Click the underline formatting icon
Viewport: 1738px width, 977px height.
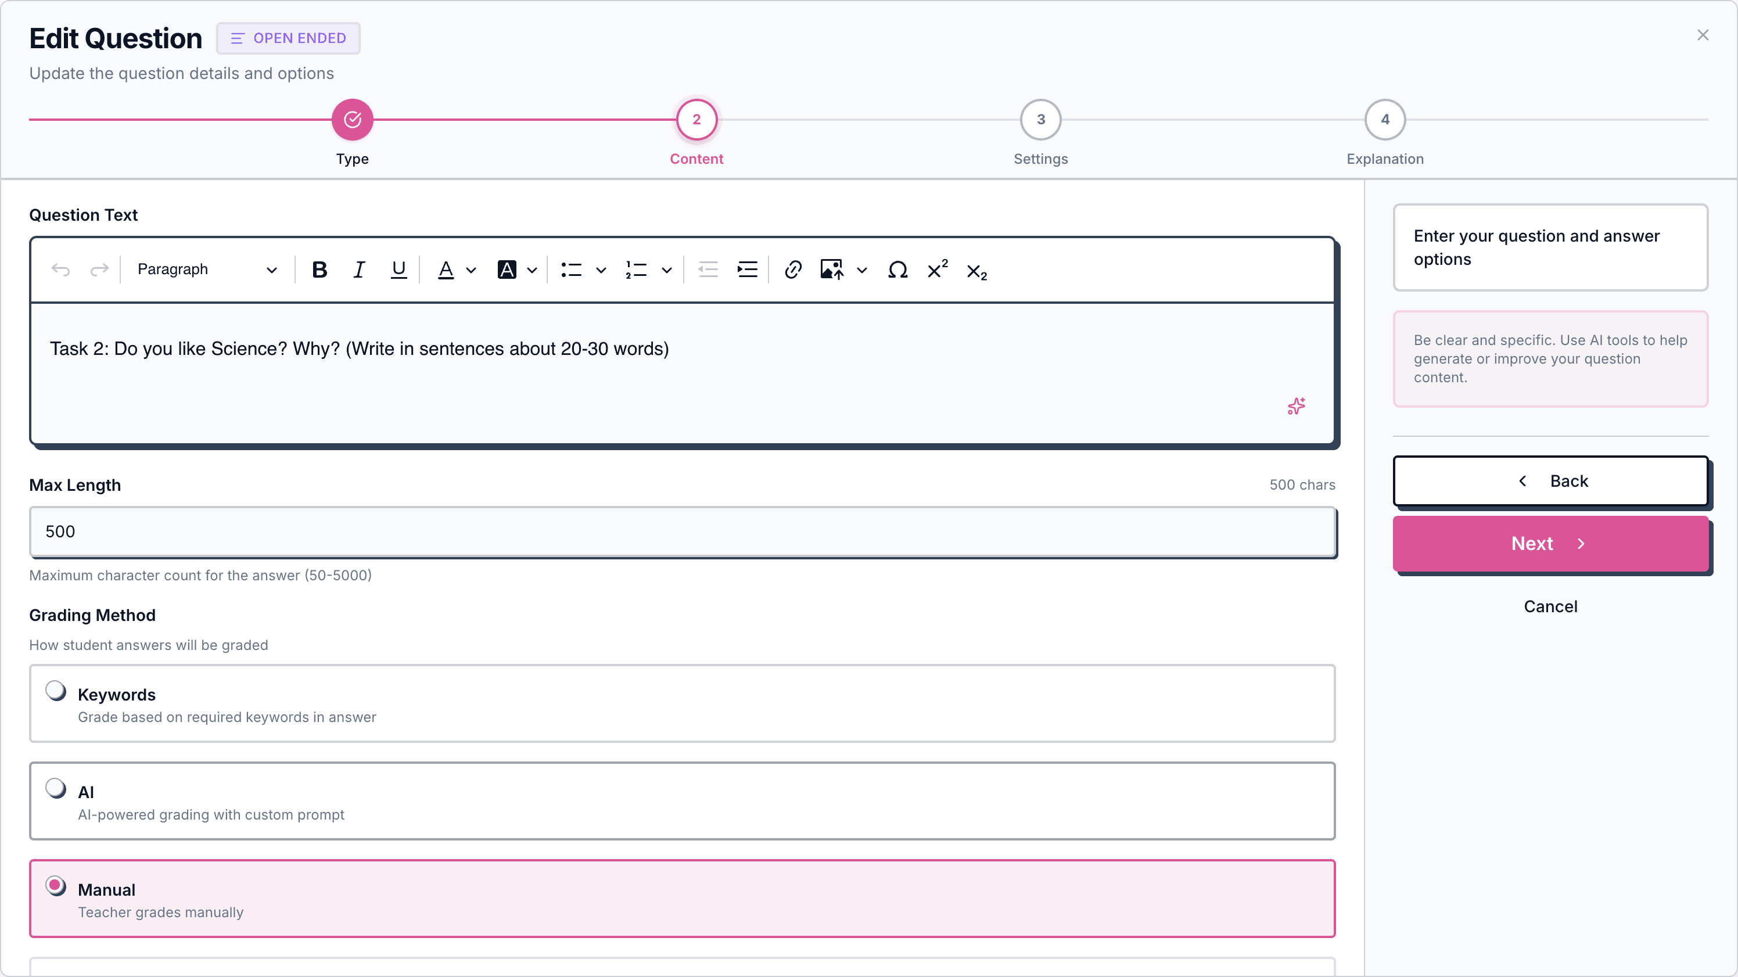(x=398, y=270)
